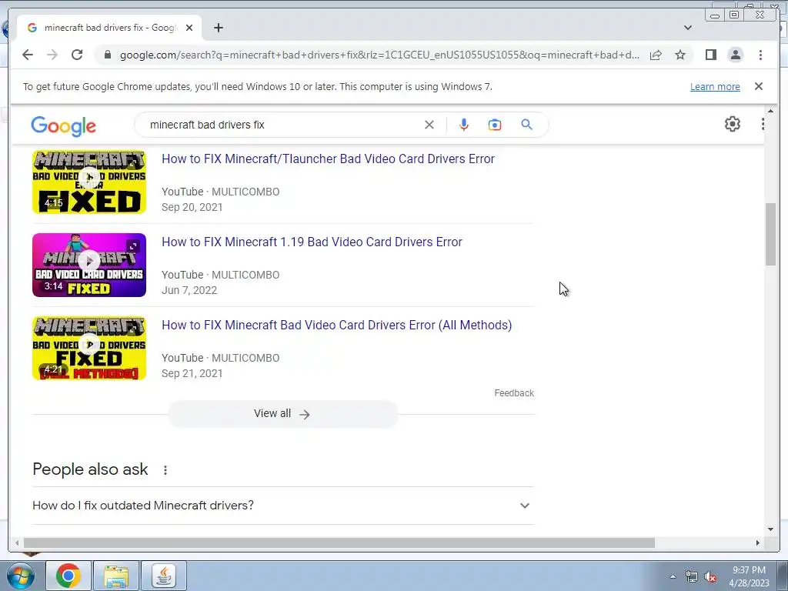Open the Minecraft/Tlauncher Bad Video Card Drivers link
Viewport: 788px width, 591px height.
click(x=328, y=159)
